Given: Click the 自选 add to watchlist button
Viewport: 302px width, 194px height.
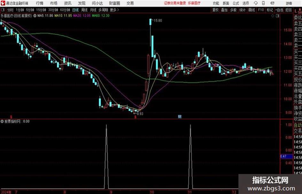Looking at the screenshot, I should (x=279, y=10).
